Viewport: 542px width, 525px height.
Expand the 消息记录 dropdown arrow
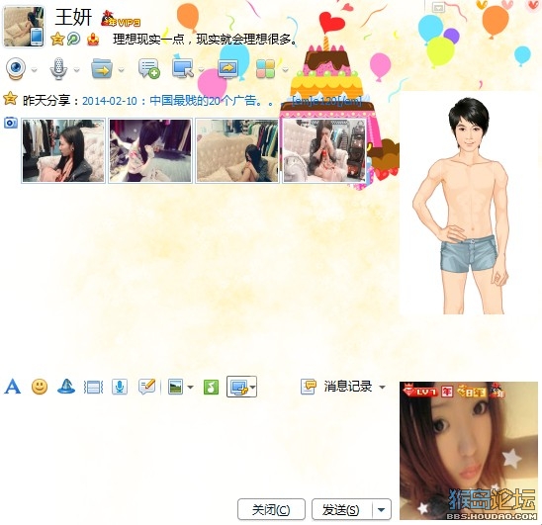click(x=382, y=388)
